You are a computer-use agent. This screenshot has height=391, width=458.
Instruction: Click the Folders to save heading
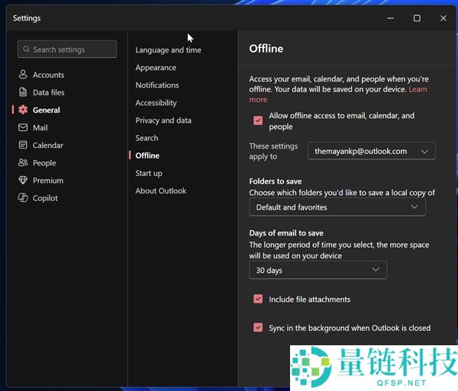click(275, 181)
